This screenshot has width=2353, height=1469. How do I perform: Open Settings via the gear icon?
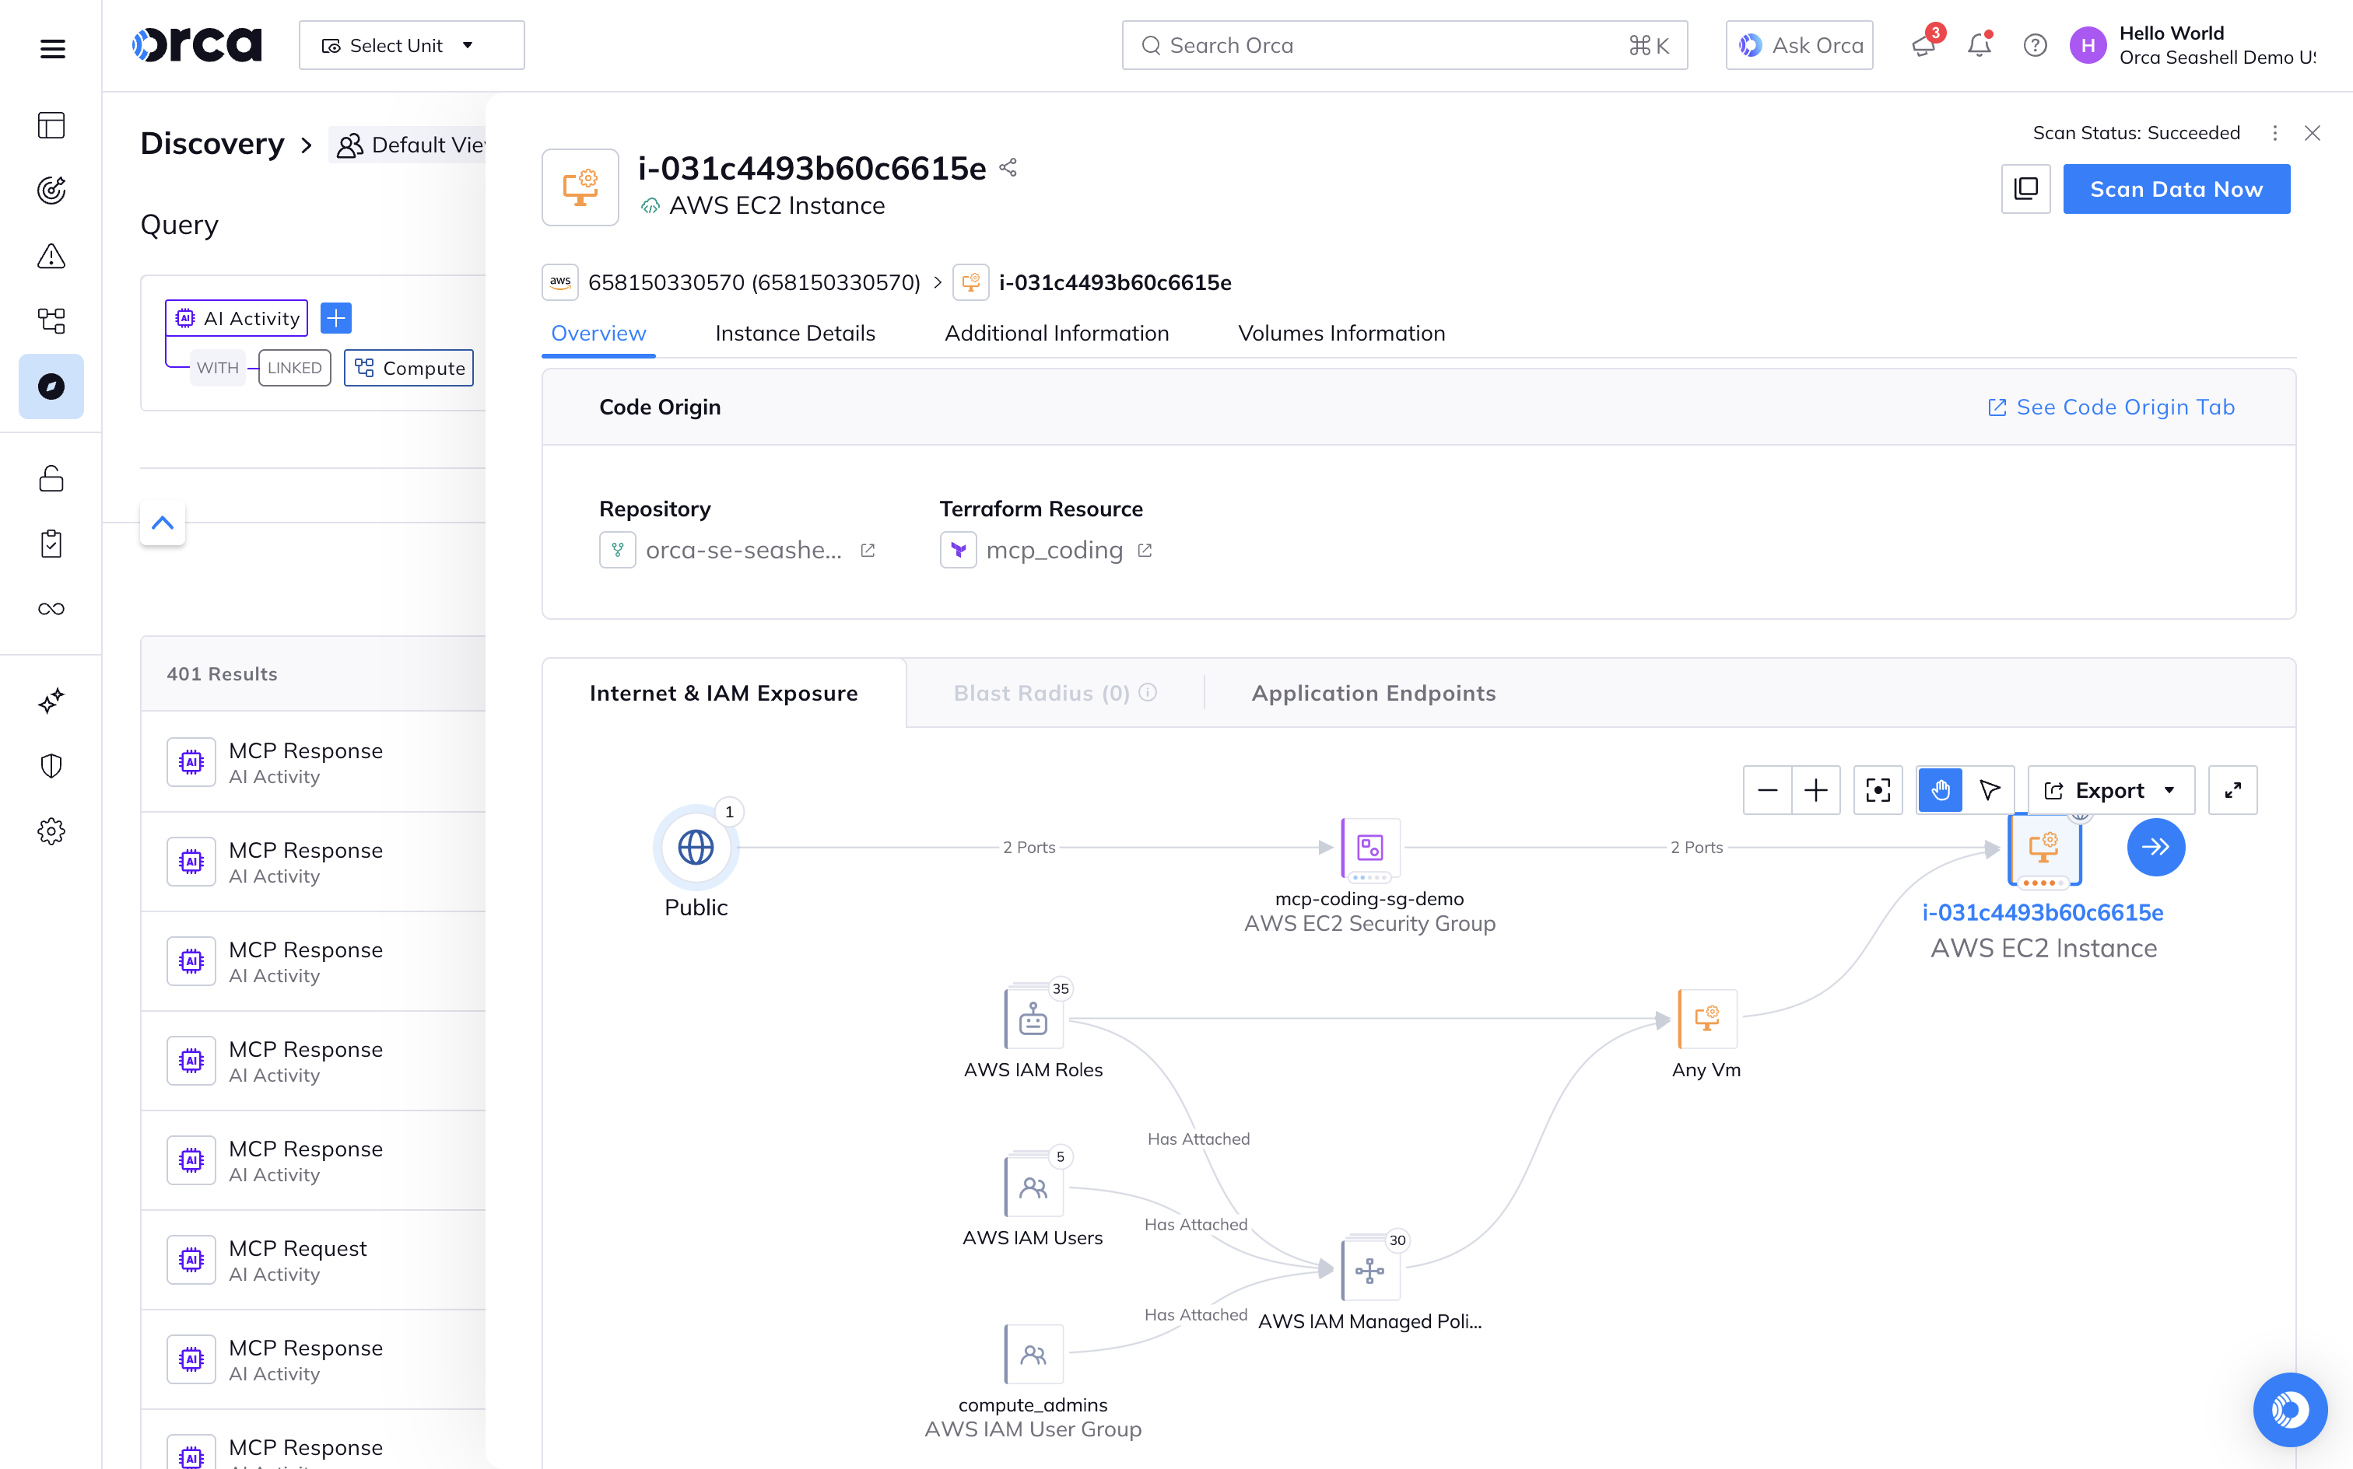[x=51, y=831]
